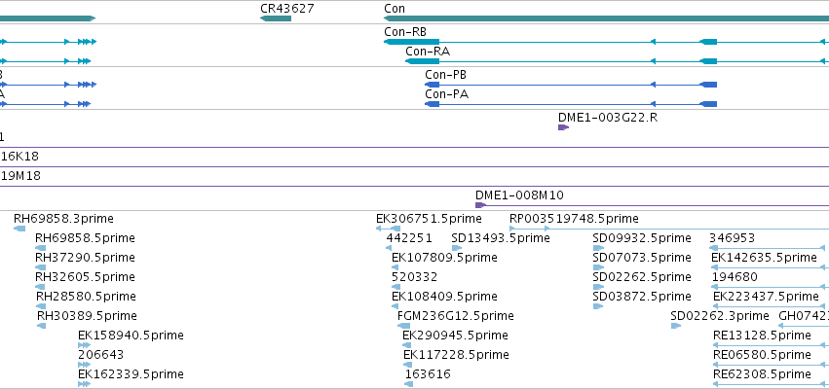The width and height of the screenshot is (829, 389).
Task: Open the EK162339.5prime feature
Action: click(84, 384)
